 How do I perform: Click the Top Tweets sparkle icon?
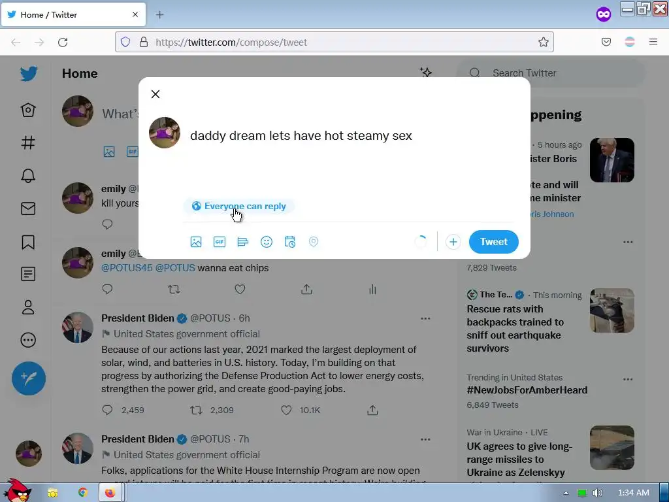426,73
